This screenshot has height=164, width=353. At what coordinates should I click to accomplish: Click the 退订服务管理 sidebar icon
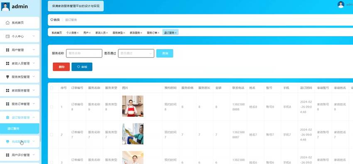pos(7,118)
